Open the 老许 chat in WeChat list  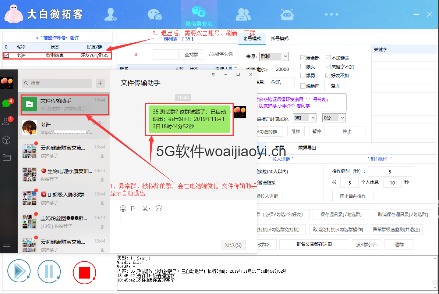point(64,128)
